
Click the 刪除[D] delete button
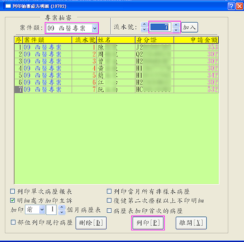pos(88,223)
